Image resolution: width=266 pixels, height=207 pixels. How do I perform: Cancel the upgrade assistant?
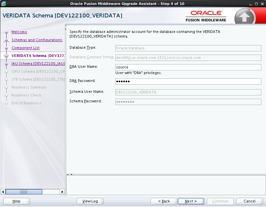(250, 201)
